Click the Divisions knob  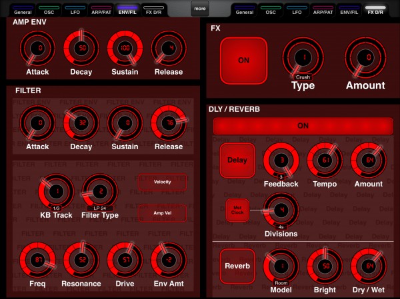coord(281,210)
